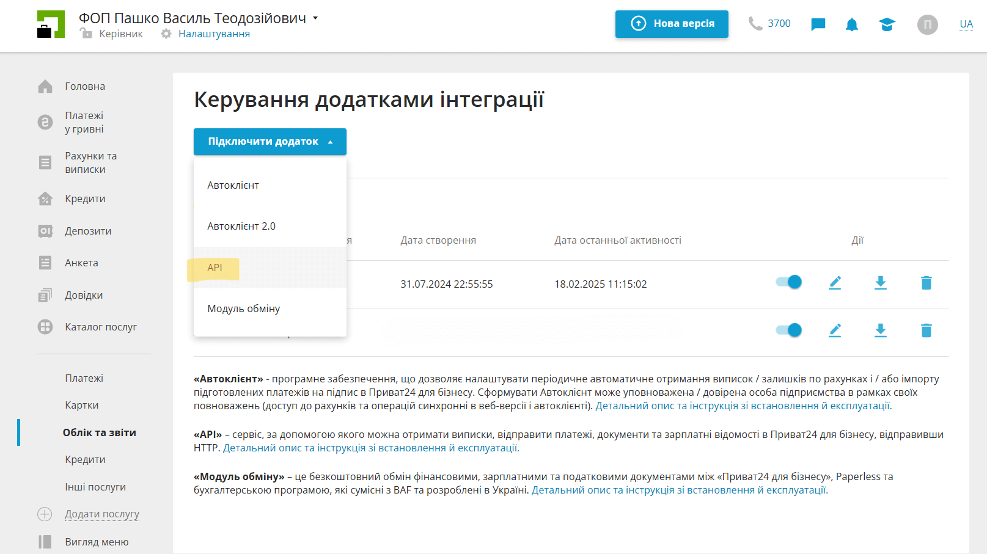Select Автоклієнт from the dropdown menu

point(270,185)
